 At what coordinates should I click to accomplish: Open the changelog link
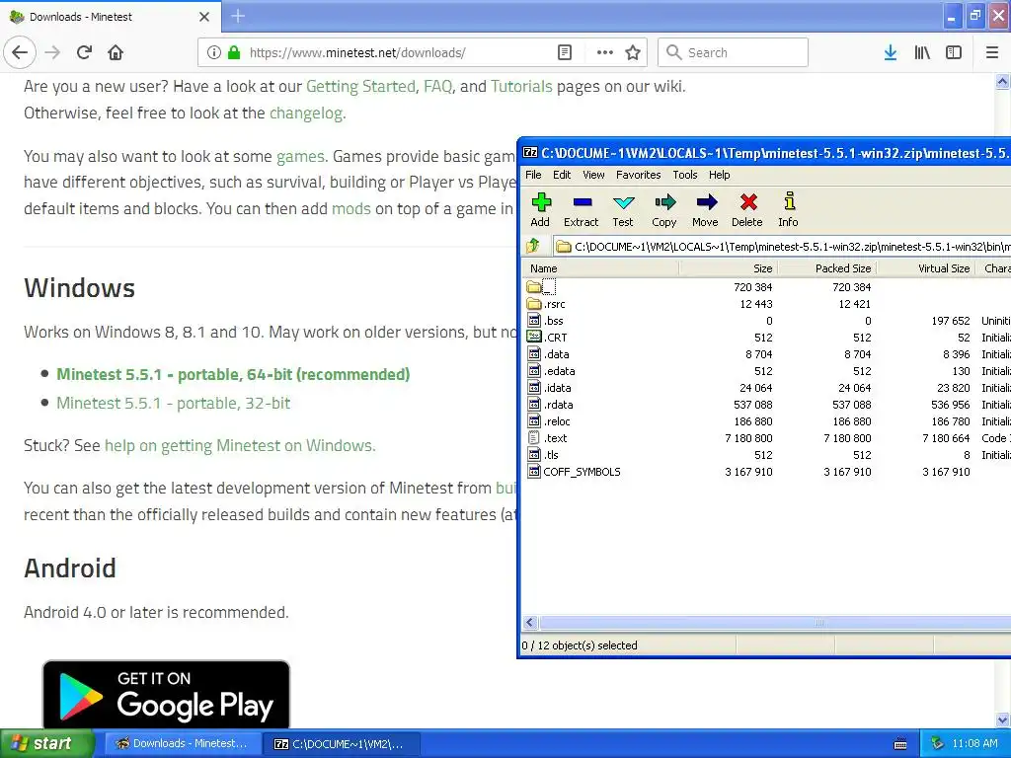306,113
